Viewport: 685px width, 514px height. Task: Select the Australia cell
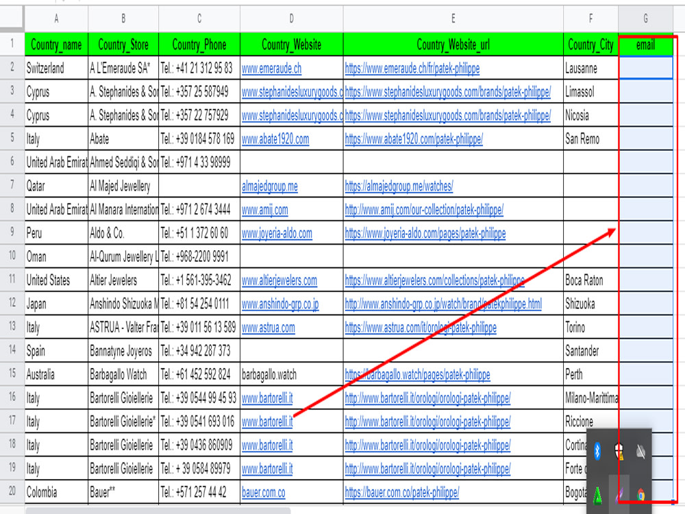coord(56,375)
